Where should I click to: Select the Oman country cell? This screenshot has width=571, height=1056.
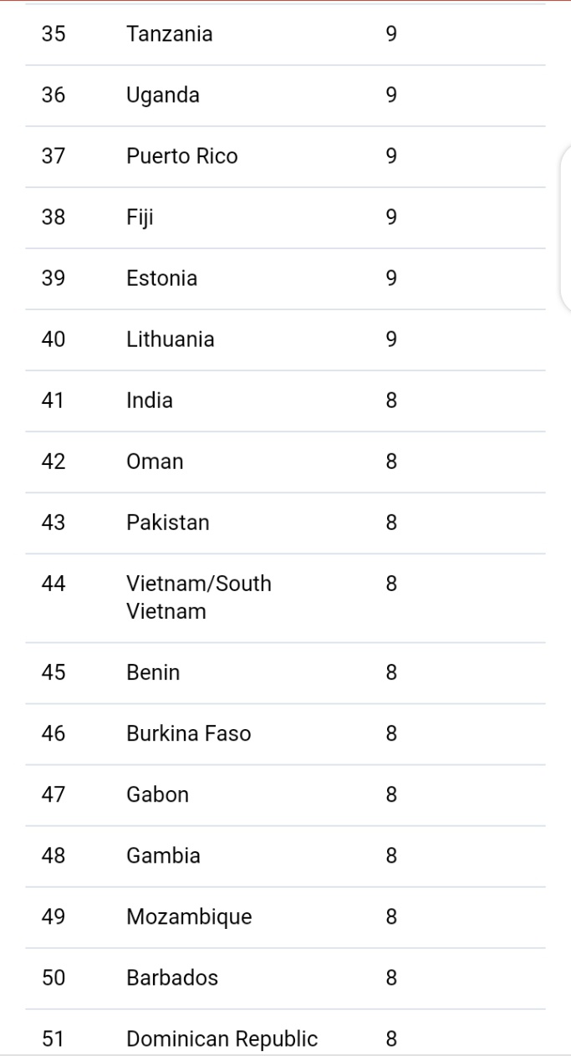click(x=155, y=462)
